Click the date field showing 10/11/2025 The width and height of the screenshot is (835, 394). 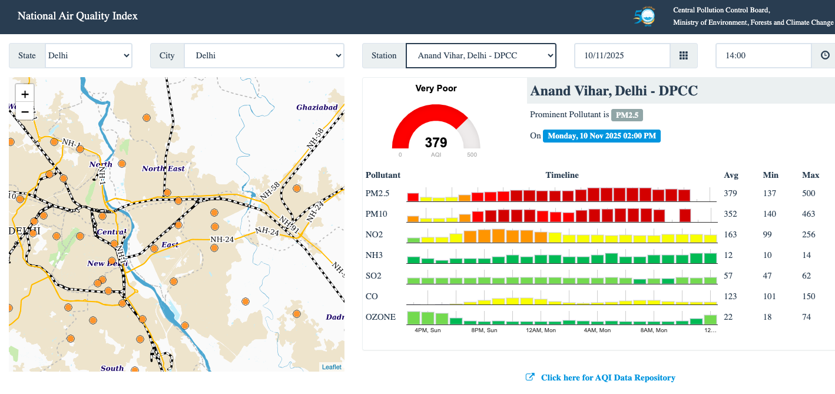pos(622,55)
